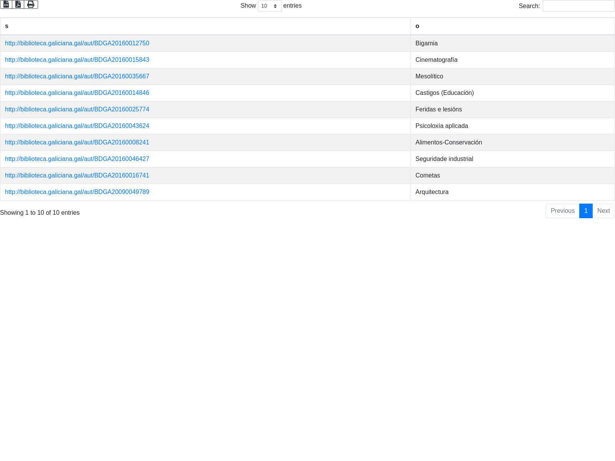Export table as PDF document
This screenshot has height=461, width=615.
point(18,5)
